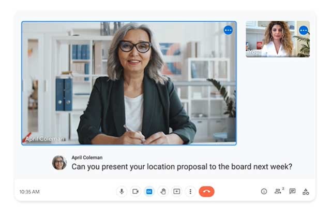Screen dimensions: 331x213
Task: Turn off the camera
Action: point(136,191)
